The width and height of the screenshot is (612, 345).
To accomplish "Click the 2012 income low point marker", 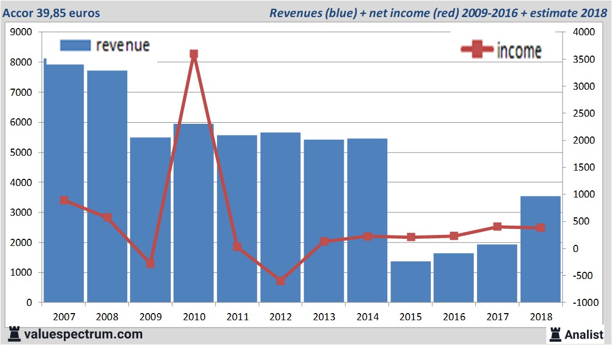I will [280, 281].
